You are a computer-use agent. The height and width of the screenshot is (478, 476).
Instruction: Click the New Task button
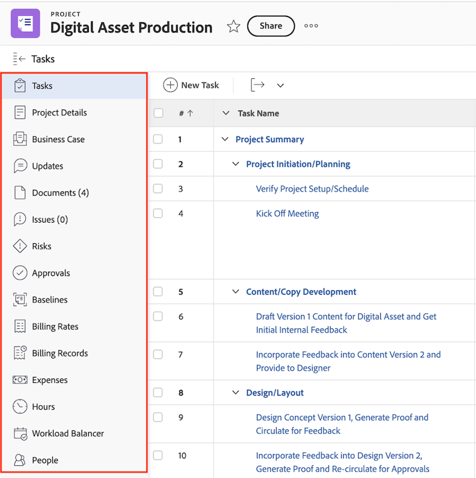pos(191,85)
